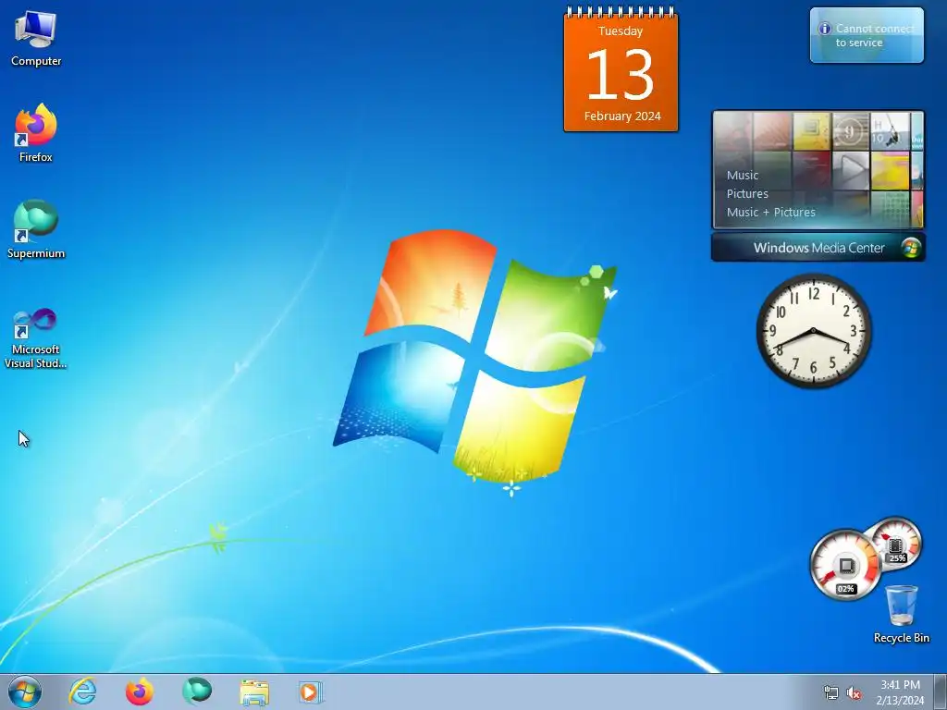Viewport: 947px width, 710px height.
Task: Click 'February 2024' text on calendar gadget
Action: [x=622, y=116]
